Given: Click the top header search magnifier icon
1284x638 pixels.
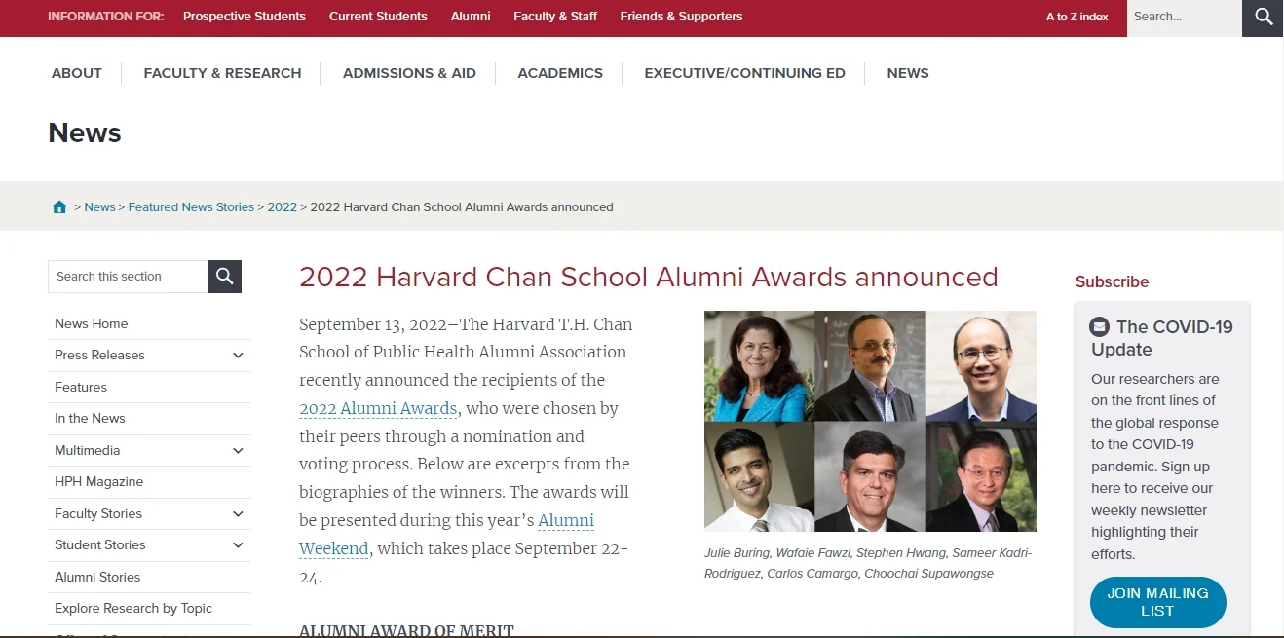Looking at the screenshot, I should [x=1263, y=17].
